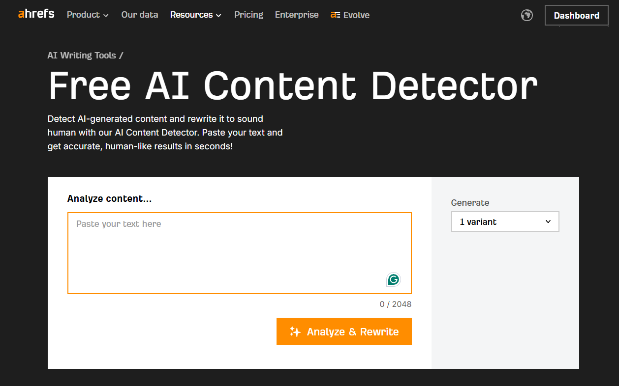Image resolution: width=619 pixels, height=386 pixels.
Task: Open the Our data page
Action: [140, 15]
